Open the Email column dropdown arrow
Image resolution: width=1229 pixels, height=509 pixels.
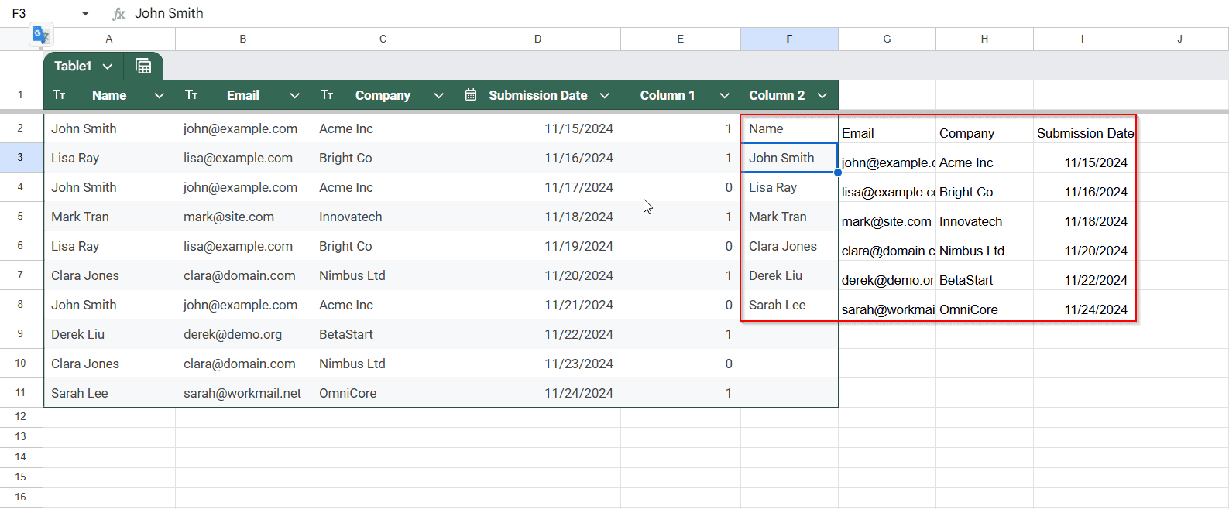[x=294, y=95]
